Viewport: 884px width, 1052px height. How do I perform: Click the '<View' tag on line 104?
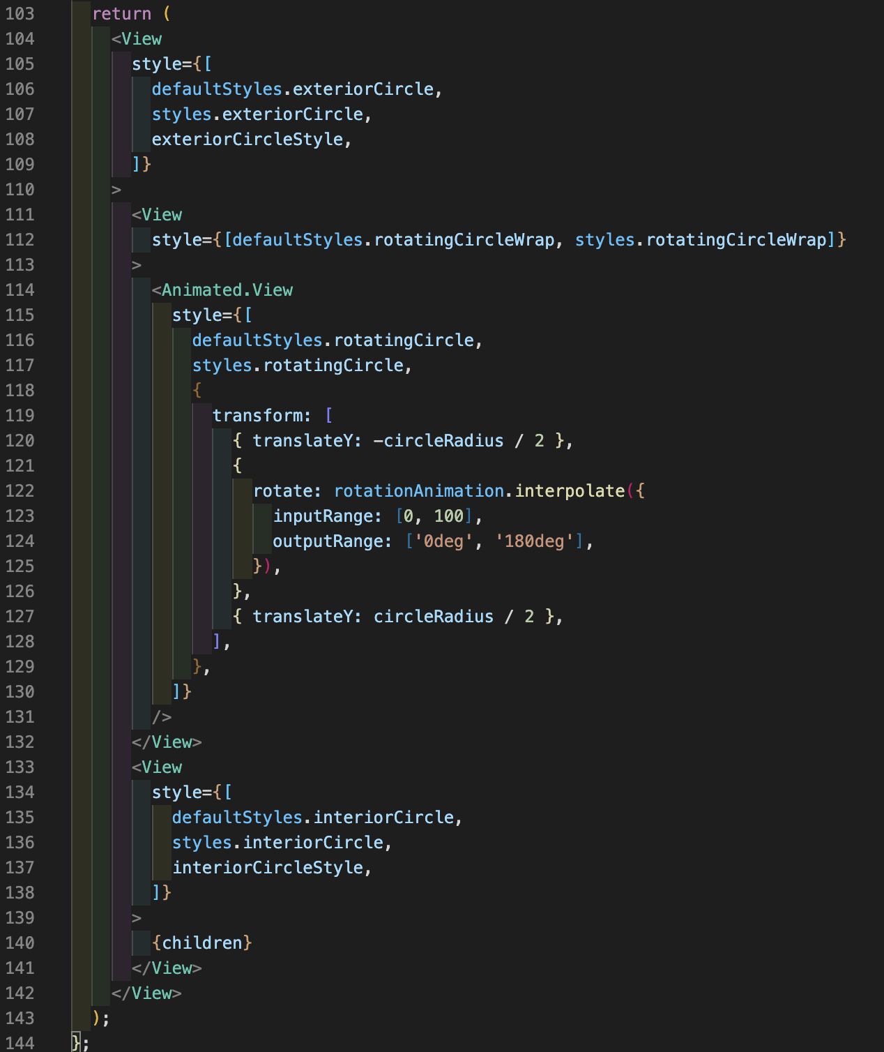point(137,38)
